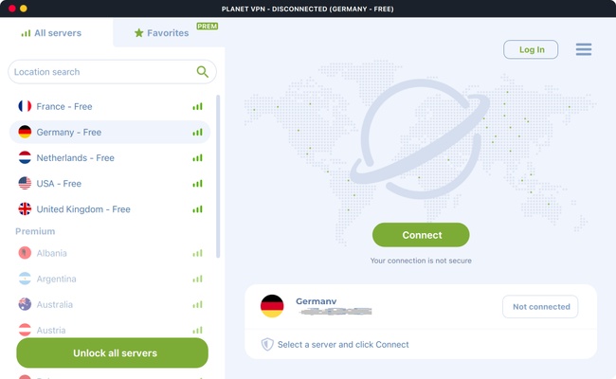
Task: Click the Argentina flag icon
Action: 25,279
